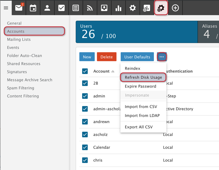Toggle the hamburger navigation menu
The width and height of the screenshot is (219, 170).
6,8
